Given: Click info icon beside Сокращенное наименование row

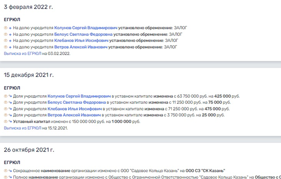Looking at the screenshot, I should point(5,170).
